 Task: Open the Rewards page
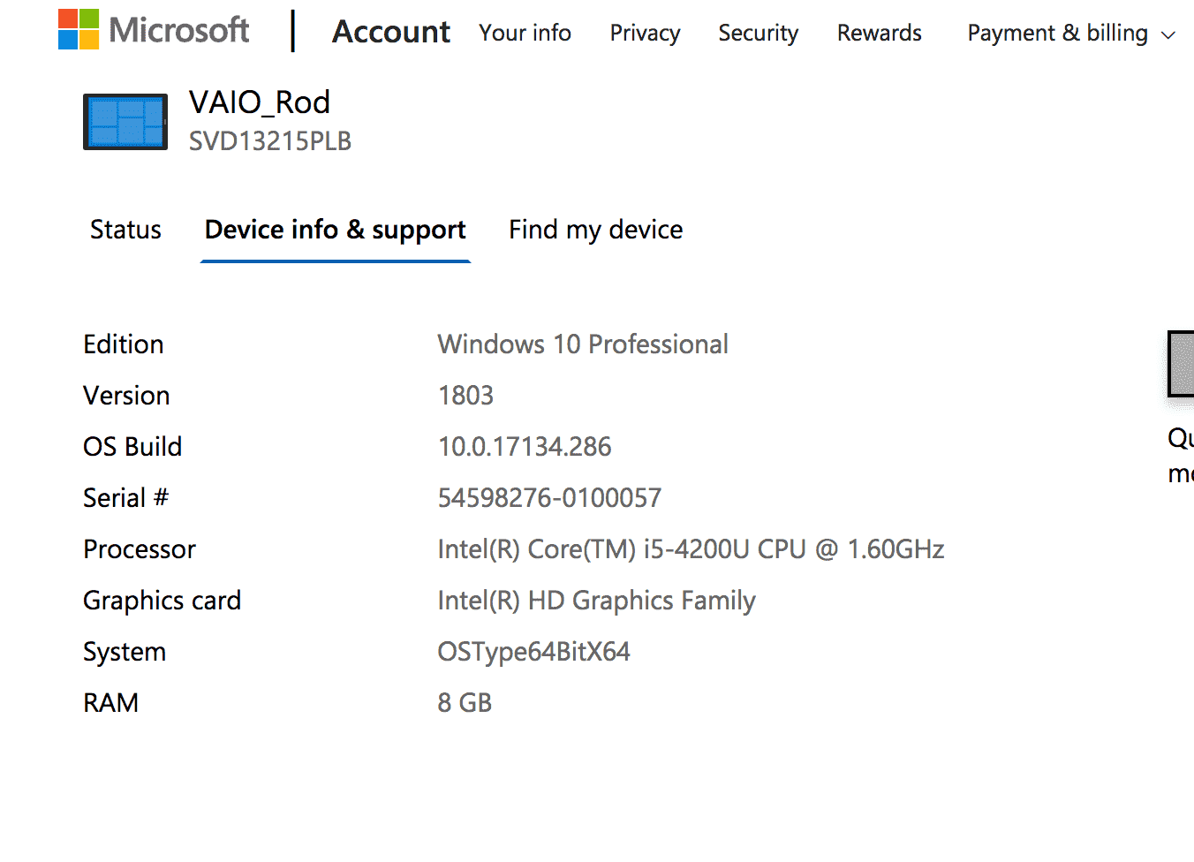click(879, 33)
